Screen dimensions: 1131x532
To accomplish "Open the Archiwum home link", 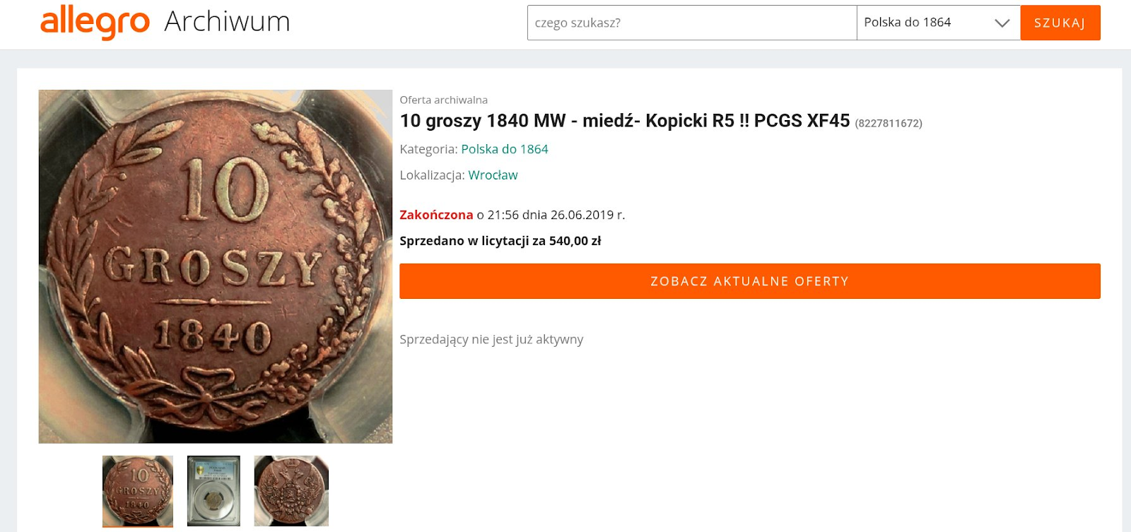I will point(227,22).
